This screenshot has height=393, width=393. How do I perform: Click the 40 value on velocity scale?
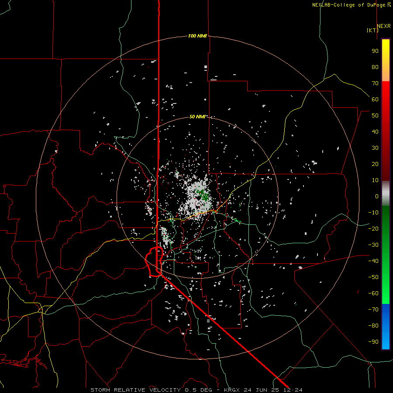pyautogui.click(x=375, y=132)
